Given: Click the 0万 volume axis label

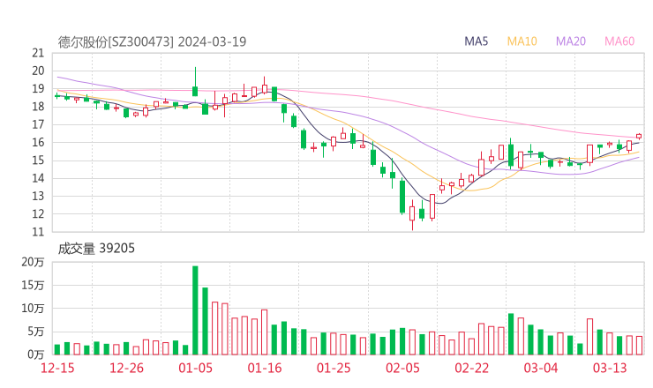Looking at the screenshot, I should (x=36, y=354).
